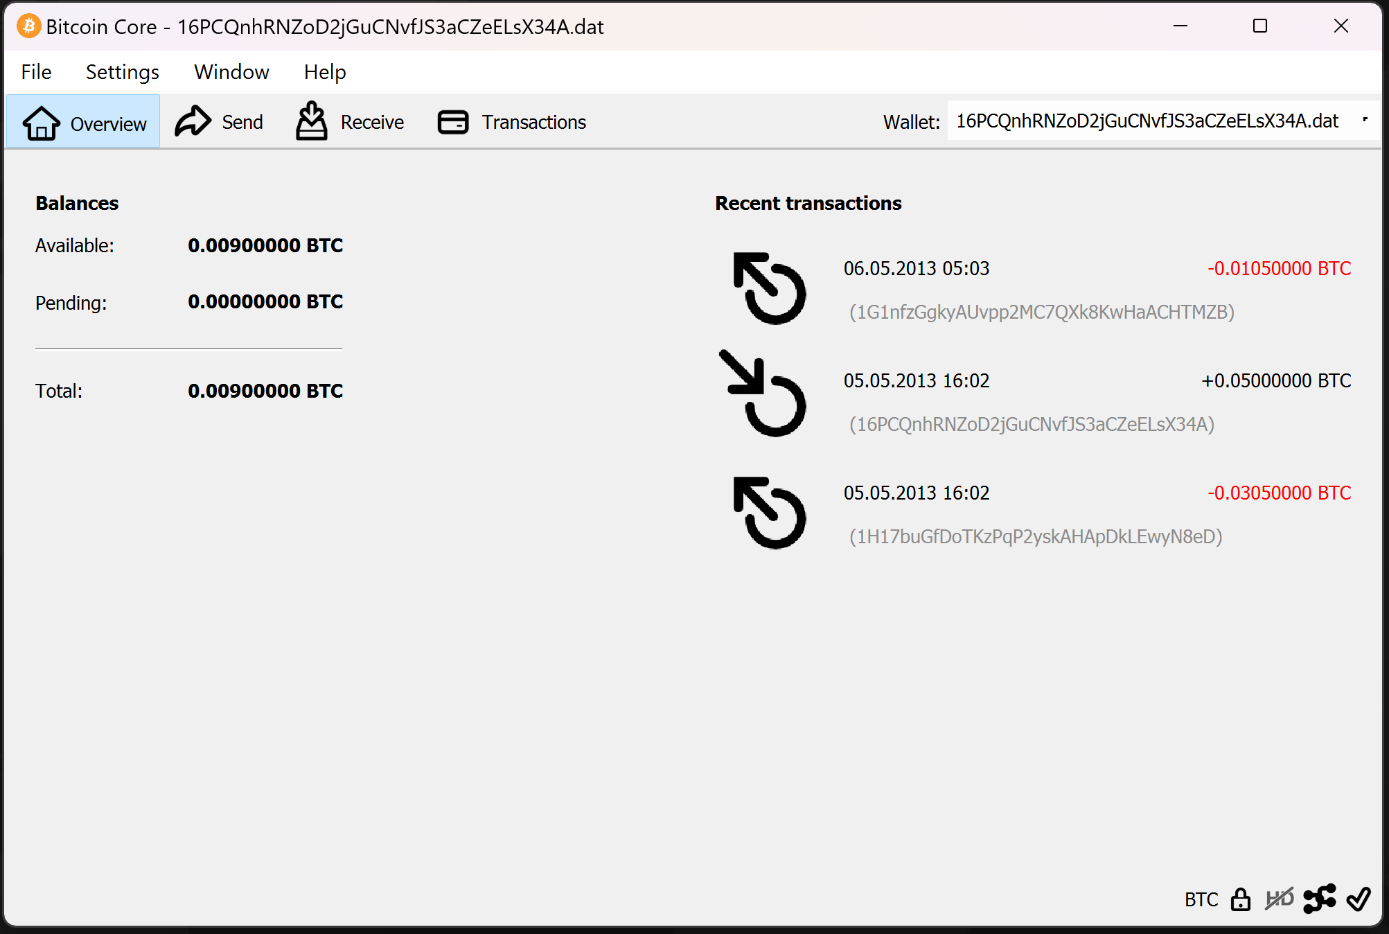Click sent icon for 06.05.2013 transaction
1389x934 pixels.
tap(769, 289)
